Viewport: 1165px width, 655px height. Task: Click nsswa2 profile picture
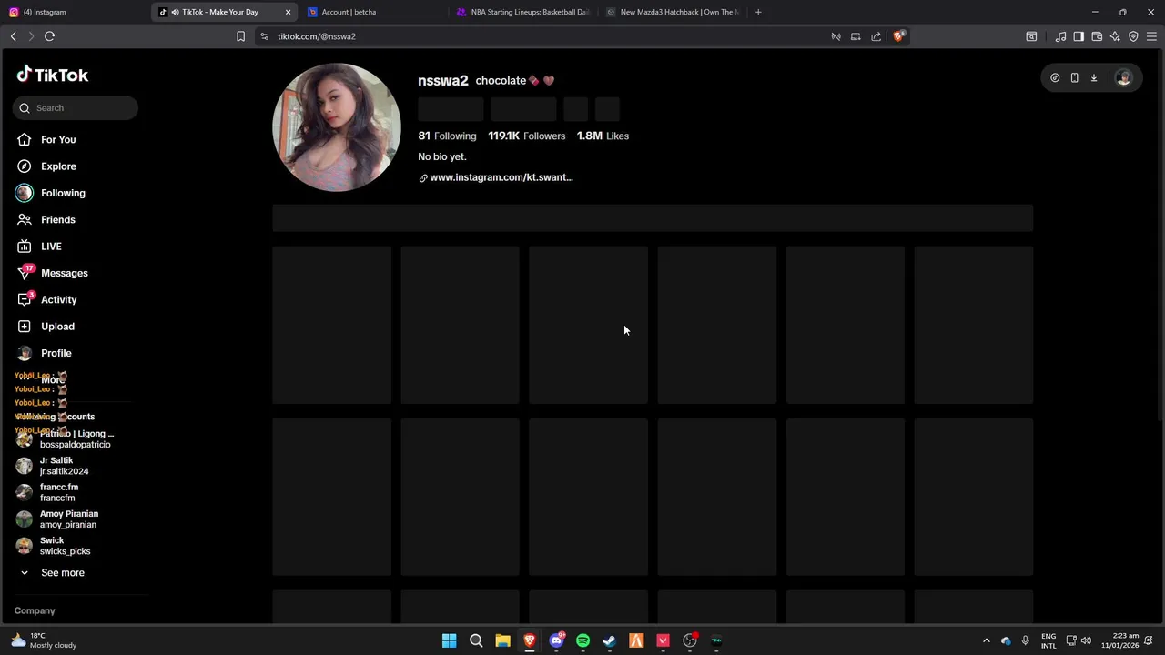[x=337, y=127]
